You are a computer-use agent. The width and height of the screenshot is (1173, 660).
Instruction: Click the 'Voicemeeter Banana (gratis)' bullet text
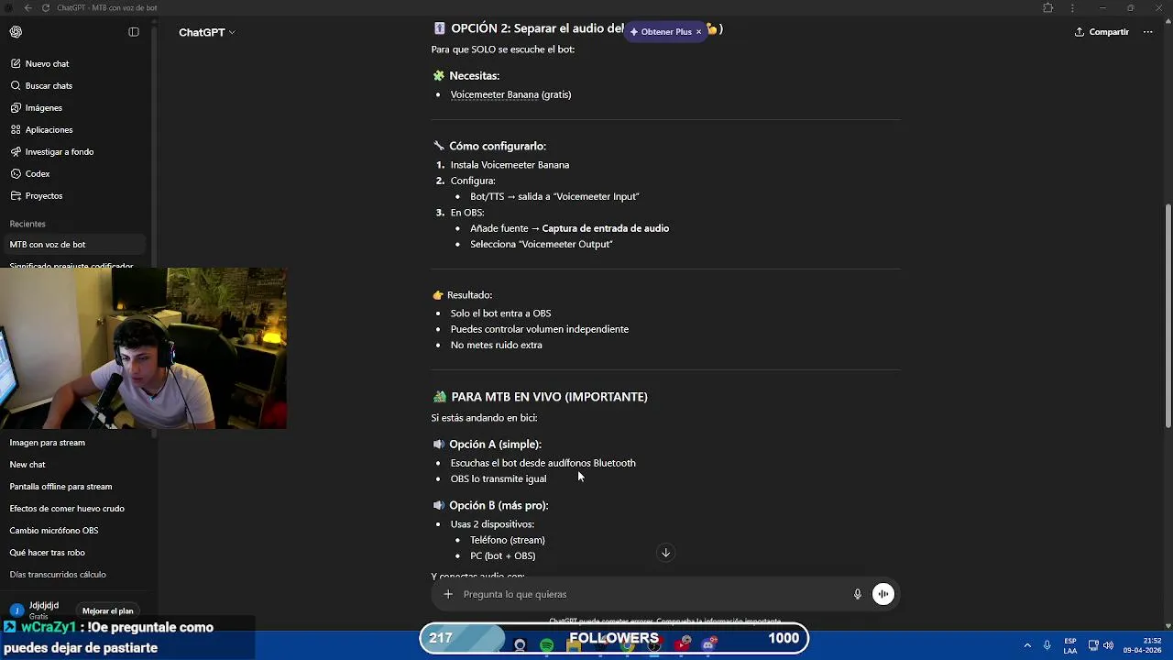coord(510,94)
